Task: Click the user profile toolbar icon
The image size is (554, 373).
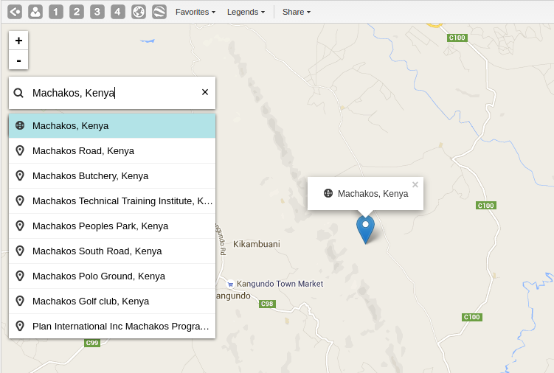Action: coord(35,12)
